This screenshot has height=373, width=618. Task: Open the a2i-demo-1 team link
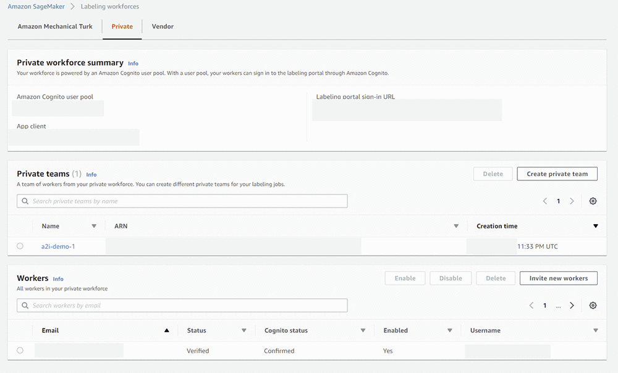[58, 246]
